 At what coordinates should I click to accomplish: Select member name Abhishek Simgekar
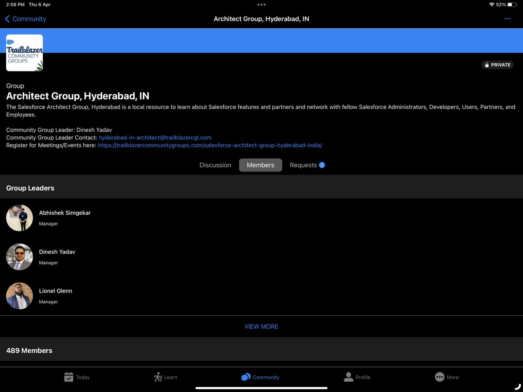65,213
